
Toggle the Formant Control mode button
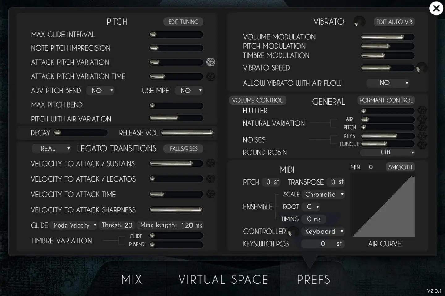point(386,100)
